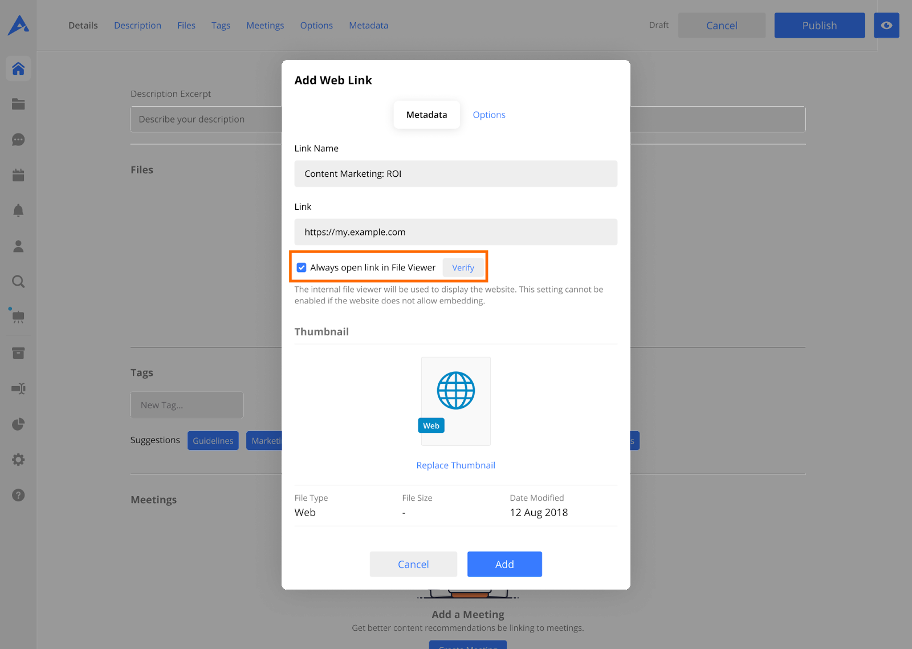Click the help question mark icon
Image resolution: width=912 pixels, height=649 pixels.
[18, 495]
